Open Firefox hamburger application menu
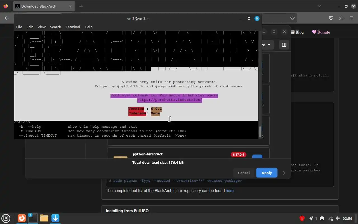The height and width of the screenshot is (224, 358). (x=351, y=18)
